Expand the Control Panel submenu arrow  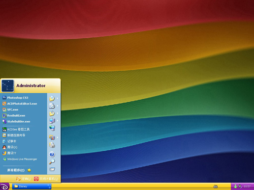pyautogui.click(x=58, y=137)
